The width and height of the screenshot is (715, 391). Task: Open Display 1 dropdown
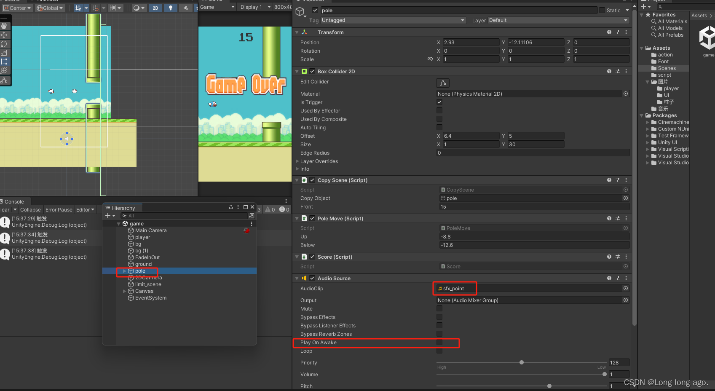[x=255, y=7]
